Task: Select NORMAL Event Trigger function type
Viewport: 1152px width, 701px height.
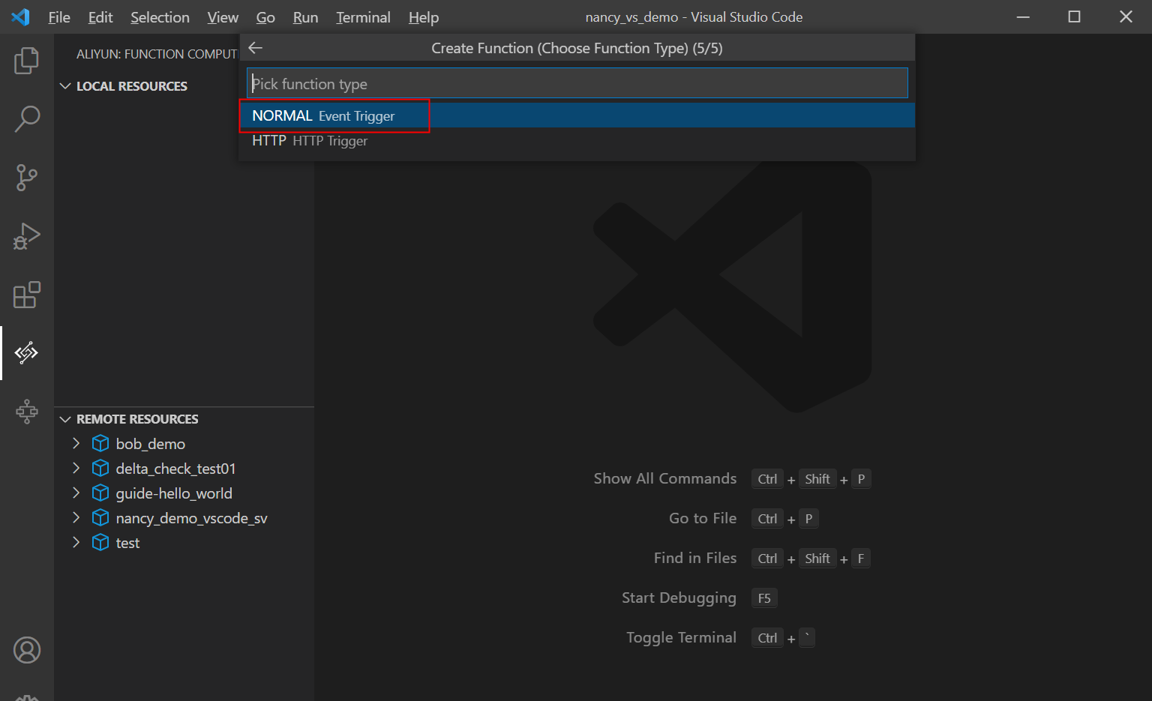Action: pyautogui.click(x=577, y=115)
